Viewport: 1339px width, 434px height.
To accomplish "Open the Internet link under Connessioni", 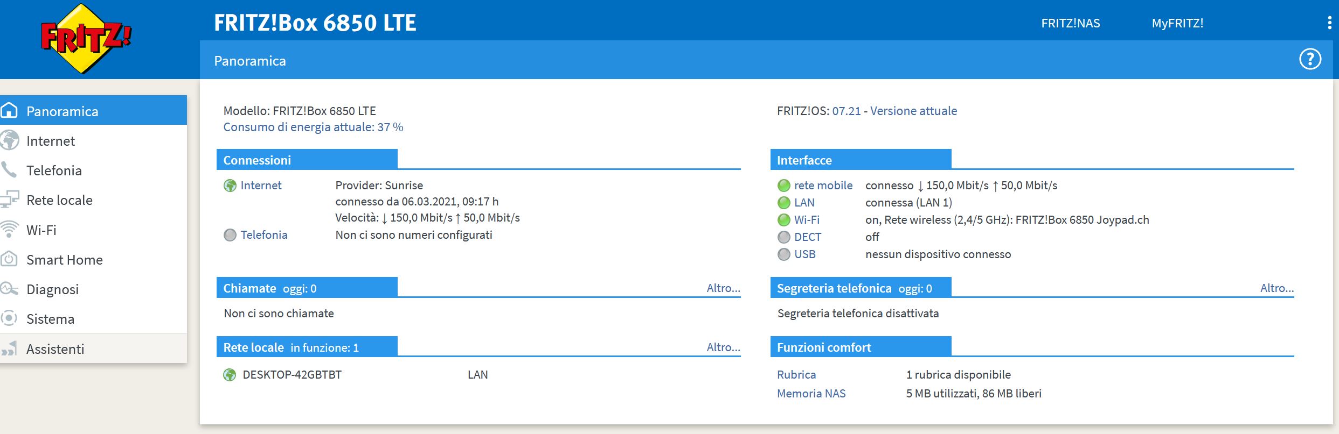I will pos(261,186).
